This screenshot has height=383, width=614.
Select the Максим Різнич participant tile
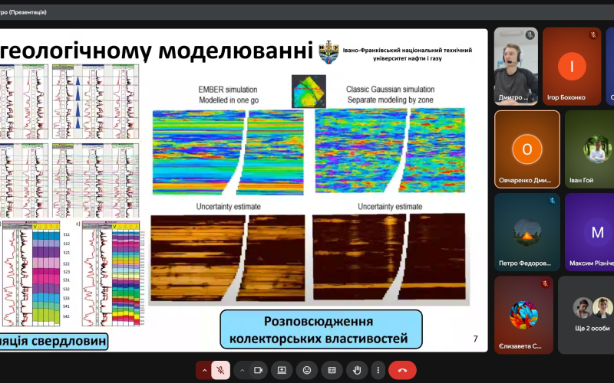pos(591,231)
